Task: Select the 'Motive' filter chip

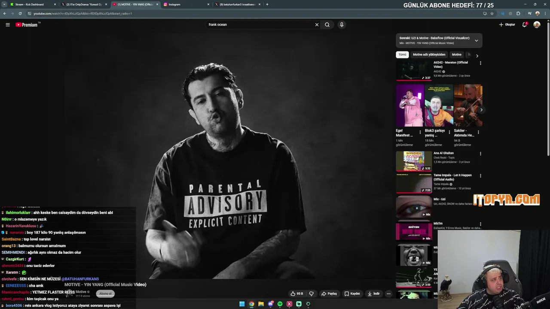Action: (x=457, y=55)
